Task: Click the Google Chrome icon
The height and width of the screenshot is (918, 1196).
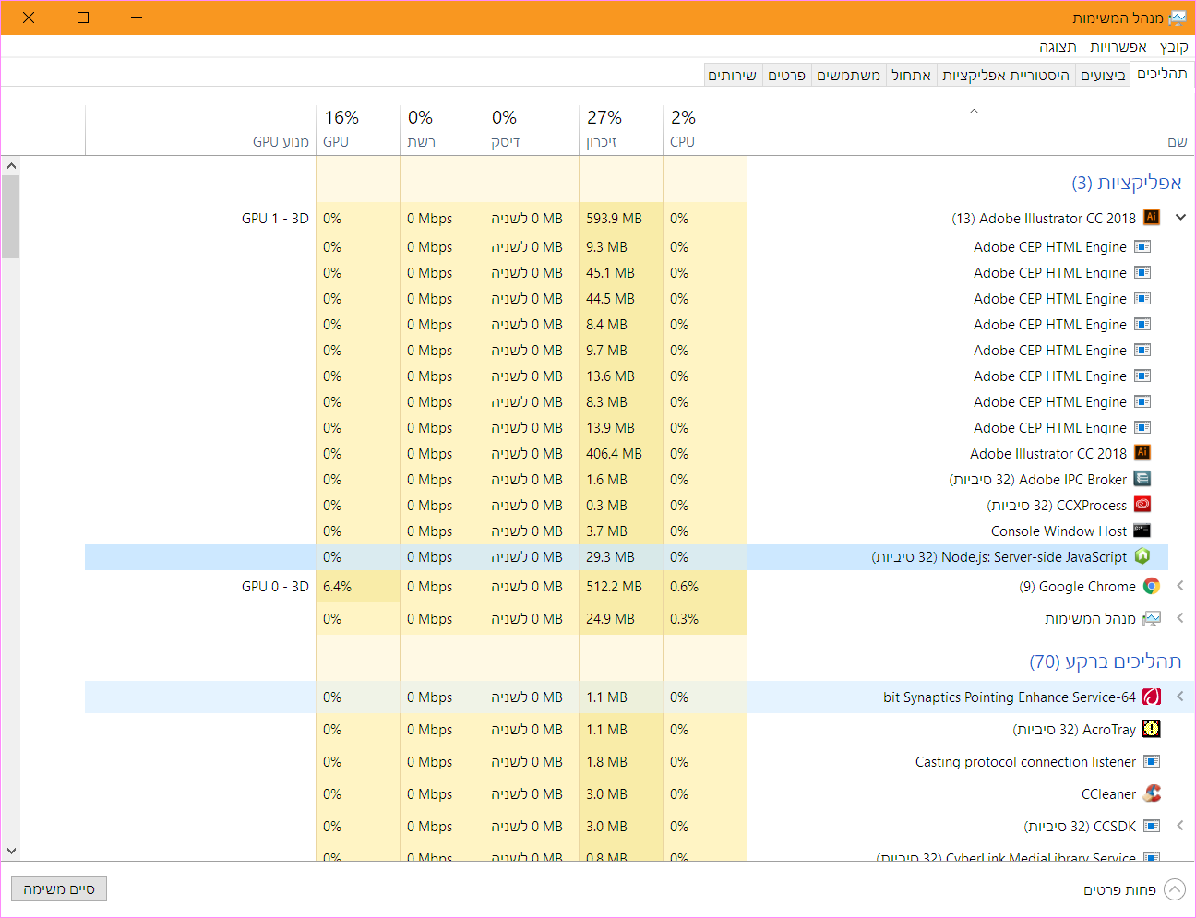Action: [1151, 586]
